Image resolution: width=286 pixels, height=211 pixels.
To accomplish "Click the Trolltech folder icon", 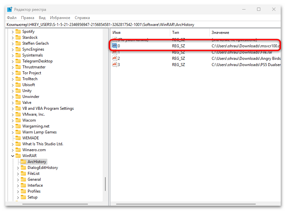I will pos(18,79).
